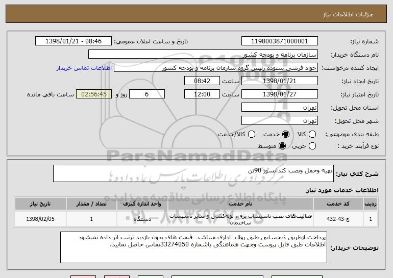Click the ردیف column header

pos(371,204)
